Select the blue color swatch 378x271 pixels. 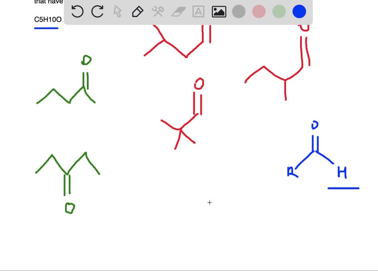tap(299, 11)
